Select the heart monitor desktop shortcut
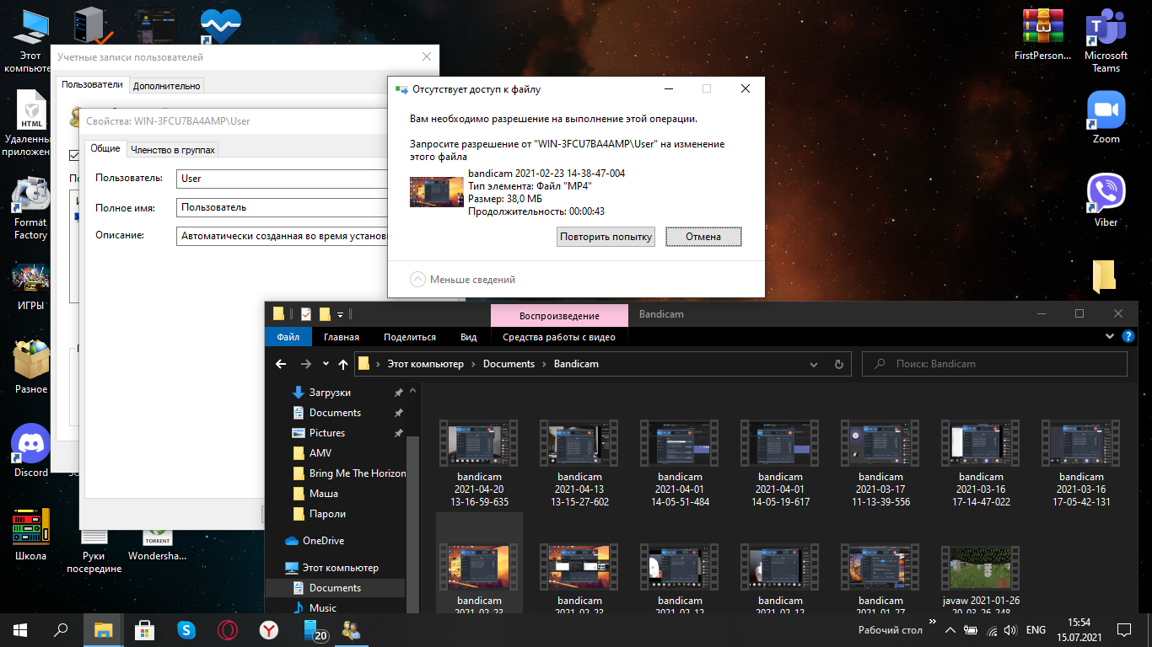 click(x=220, y=27)
